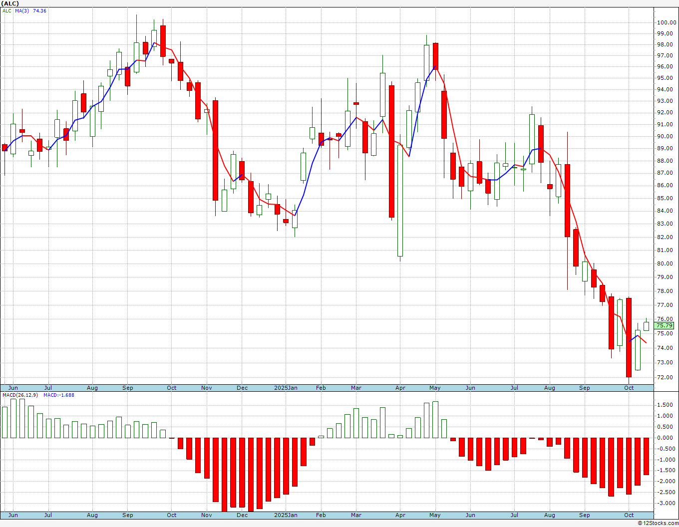Pick the 78.00 price axis label
The height and width of the screenshot is (527, 679).
point(665,291)
